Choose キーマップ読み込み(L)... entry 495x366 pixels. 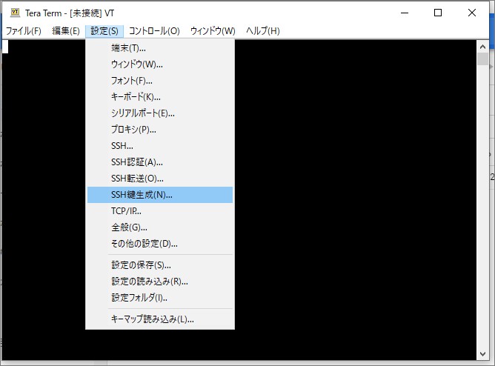pos(160,319)
